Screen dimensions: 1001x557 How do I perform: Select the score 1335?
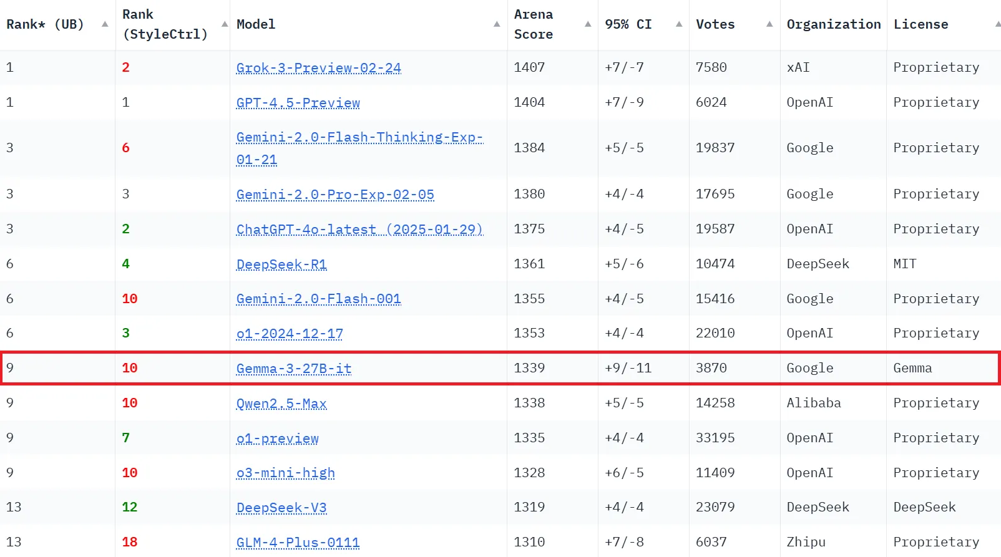529,438
